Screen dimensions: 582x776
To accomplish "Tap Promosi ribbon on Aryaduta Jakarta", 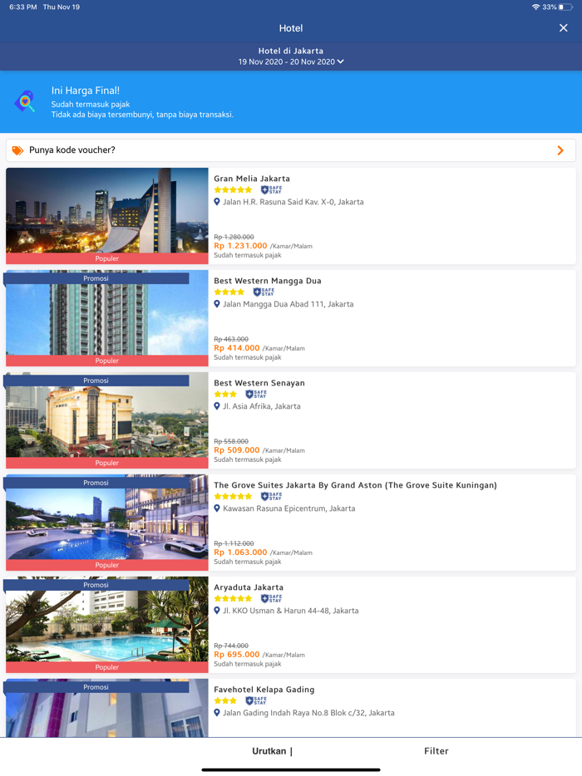I will 96,585.
